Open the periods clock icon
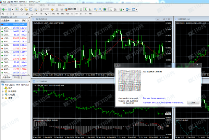This screenshot has width=209, height=140. pyautogui.click(x=127, y=9)
